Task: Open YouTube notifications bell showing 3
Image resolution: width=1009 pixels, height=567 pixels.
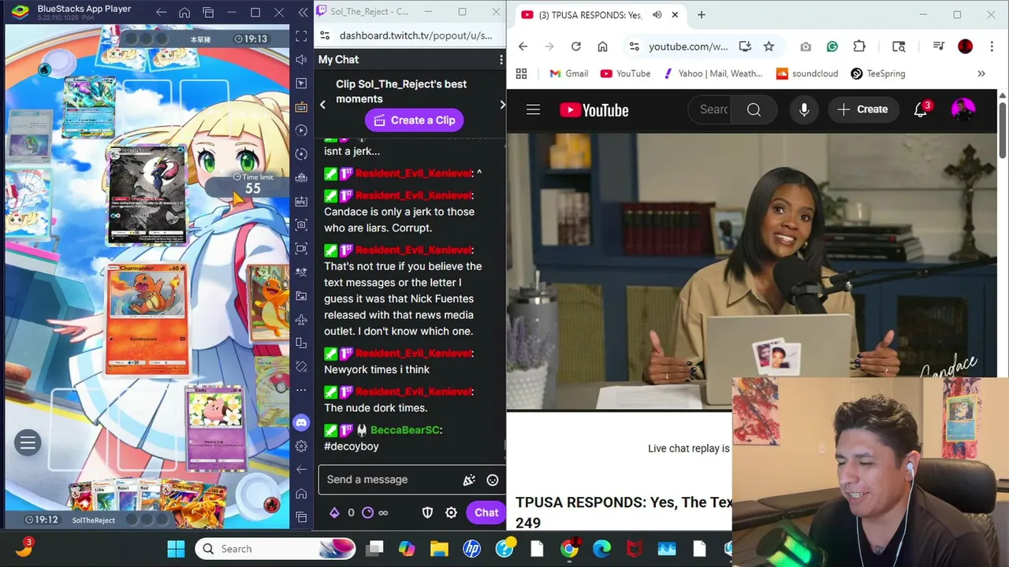Action: (x=921, y=109)
